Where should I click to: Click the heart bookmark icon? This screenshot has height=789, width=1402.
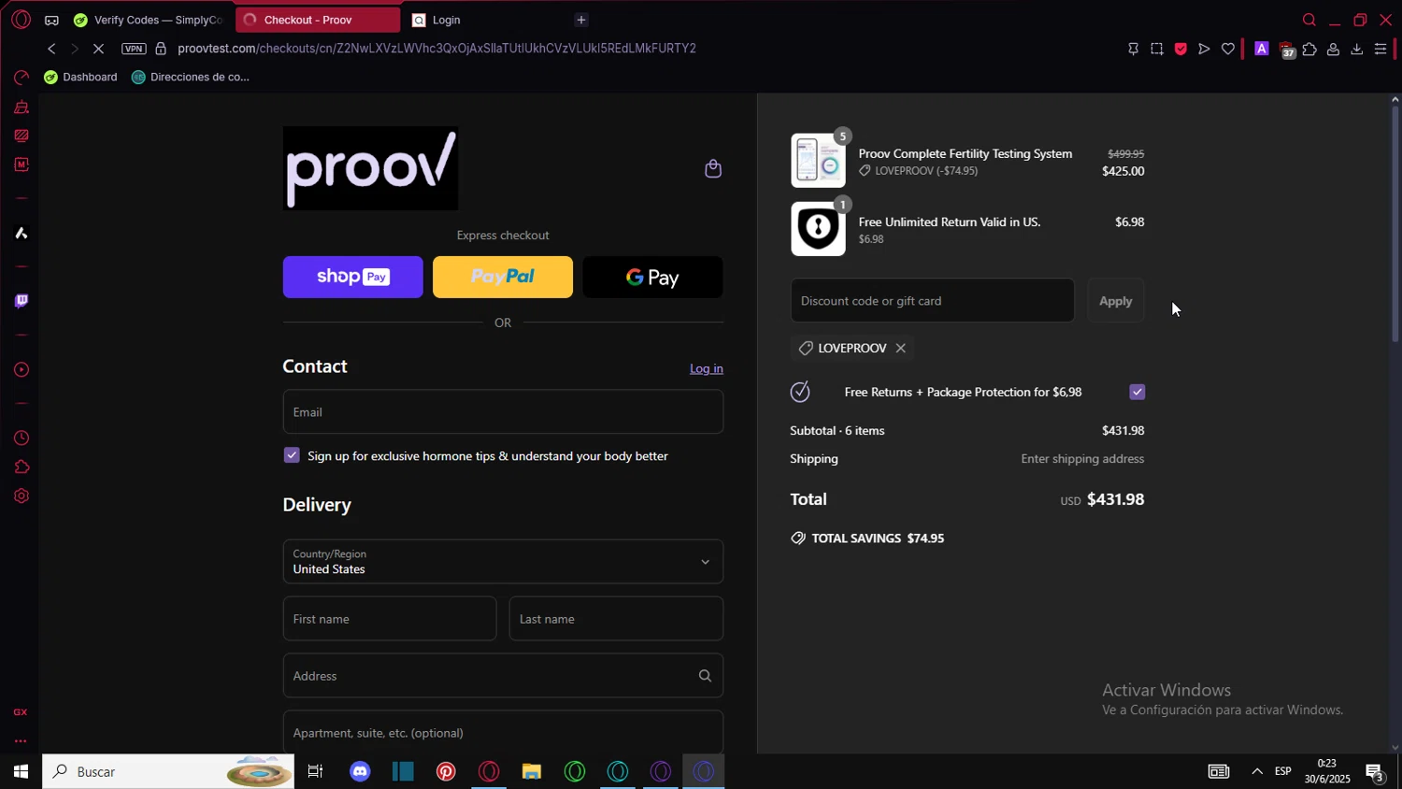pyautogui.click(x=1228, y=49)
